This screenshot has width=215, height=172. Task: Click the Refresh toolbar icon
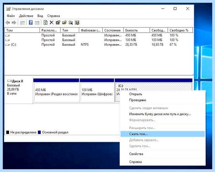[46, 23]
